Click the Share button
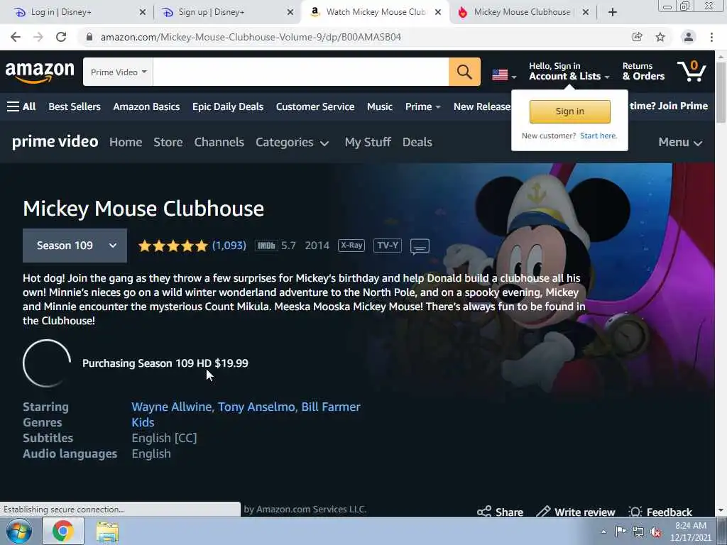Viewport: 727px width, 545px height. pyautogui.click(x=501, y=512)
